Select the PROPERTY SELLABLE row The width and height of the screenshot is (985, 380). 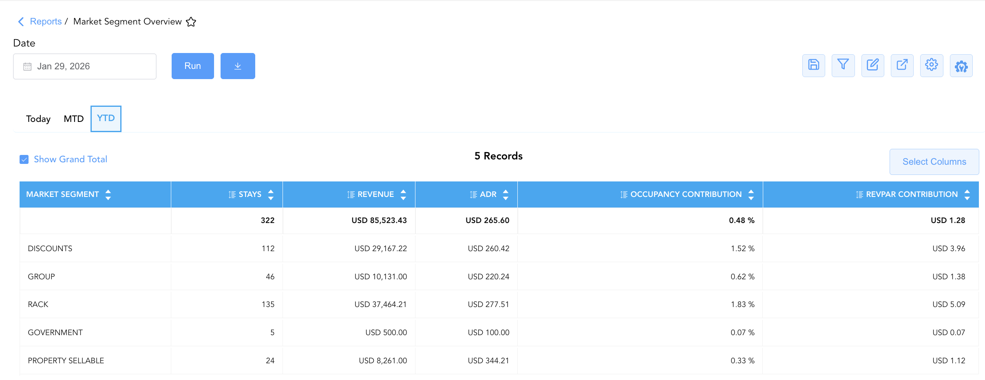(x=499, y=361)
